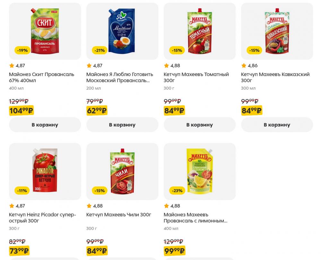Click the star icon on Кетчуп Махеевъ Кавказский card
Screen dimensions: 321x260
[x=244, y=65]
